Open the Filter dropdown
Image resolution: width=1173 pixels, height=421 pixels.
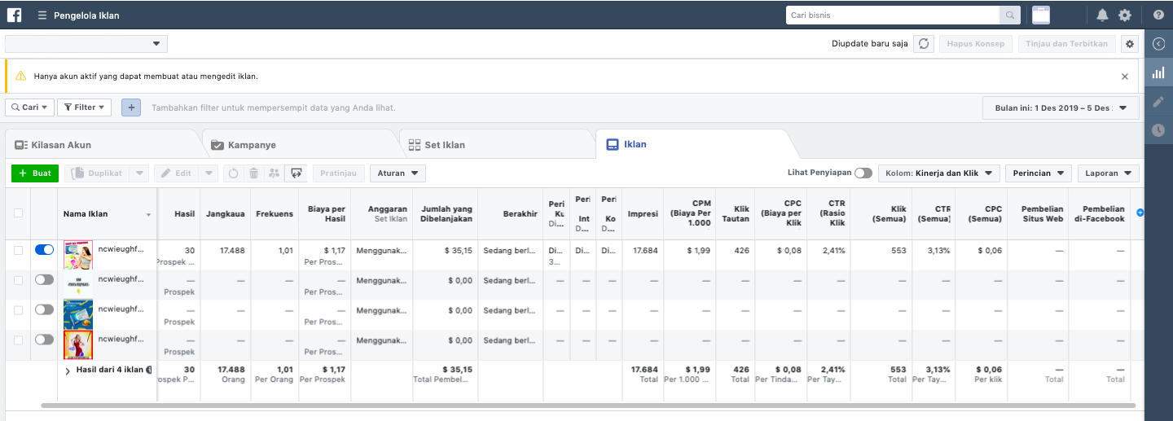[x=84, y=107]
